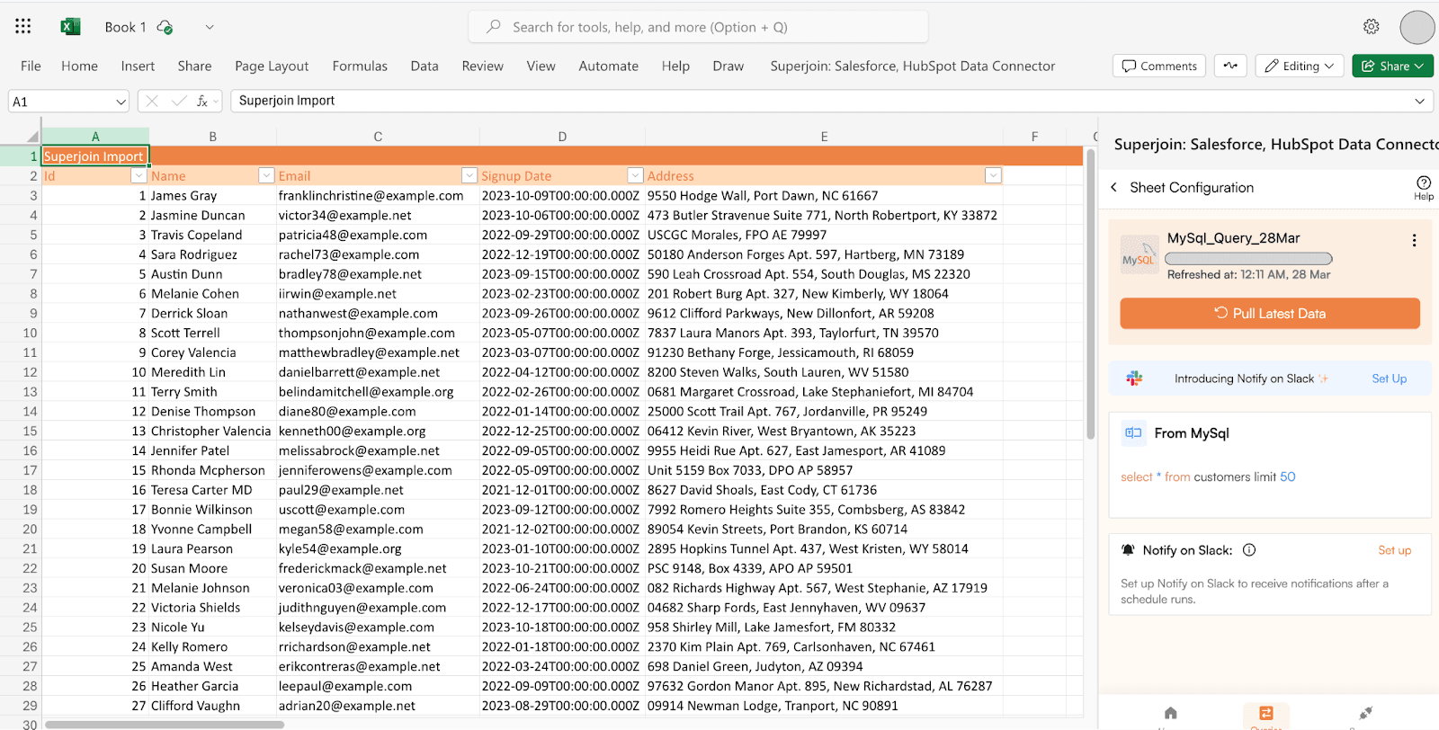Click the address USCGC Morales, FPO AE 79997
Image resolution: width=1439 pixels, height=730 pixels.
coord(824,235)
